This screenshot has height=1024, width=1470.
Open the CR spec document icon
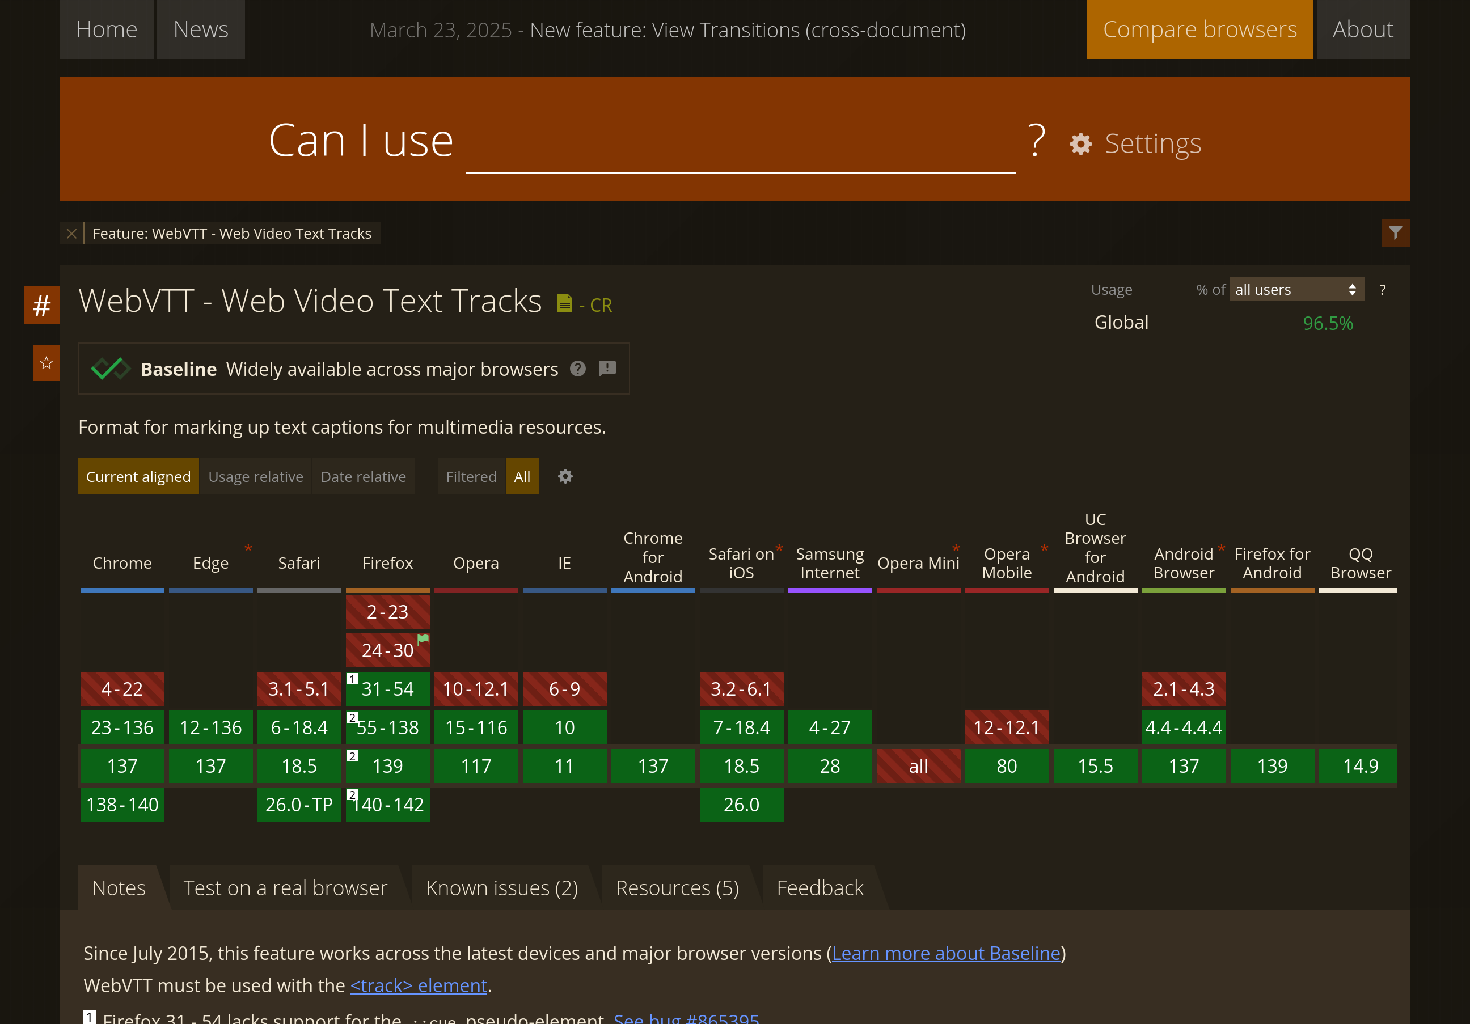[564, 303]
